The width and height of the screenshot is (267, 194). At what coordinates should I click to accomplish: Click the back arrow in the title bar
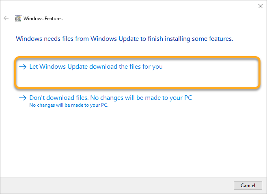point(6,18)
